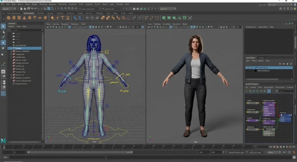Click the open folder icon in status line
This screenshot has height=162, width=297.
pyautogui.click(x=25, y=8)
